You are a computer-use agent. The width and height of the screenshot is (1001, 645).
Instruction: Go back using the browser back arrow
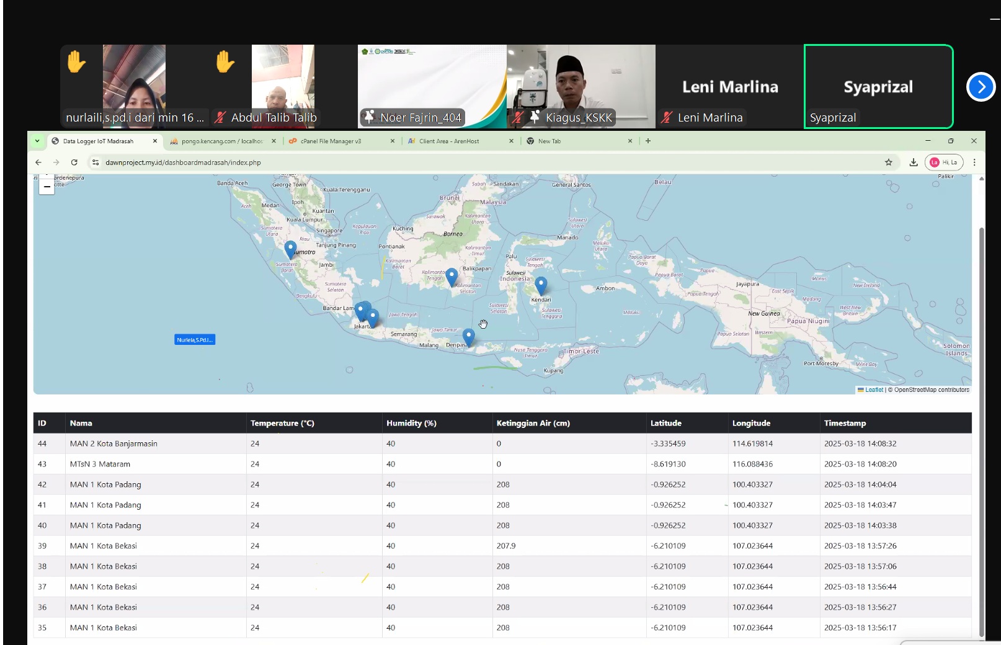(38, 162)
